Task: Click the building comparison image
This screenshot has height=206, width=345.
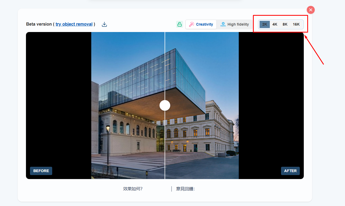Action: (165, 105)
